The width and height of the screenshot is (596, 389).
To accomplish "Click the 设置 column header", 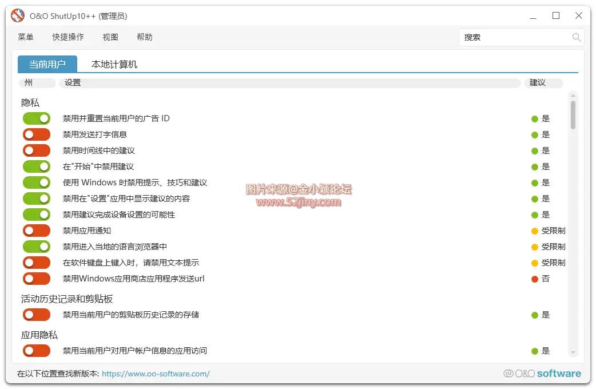I will (x=289, y=83).
